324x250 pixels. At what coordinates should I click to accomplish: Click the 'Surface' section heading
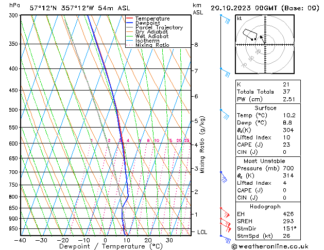[x=265, y=108]
